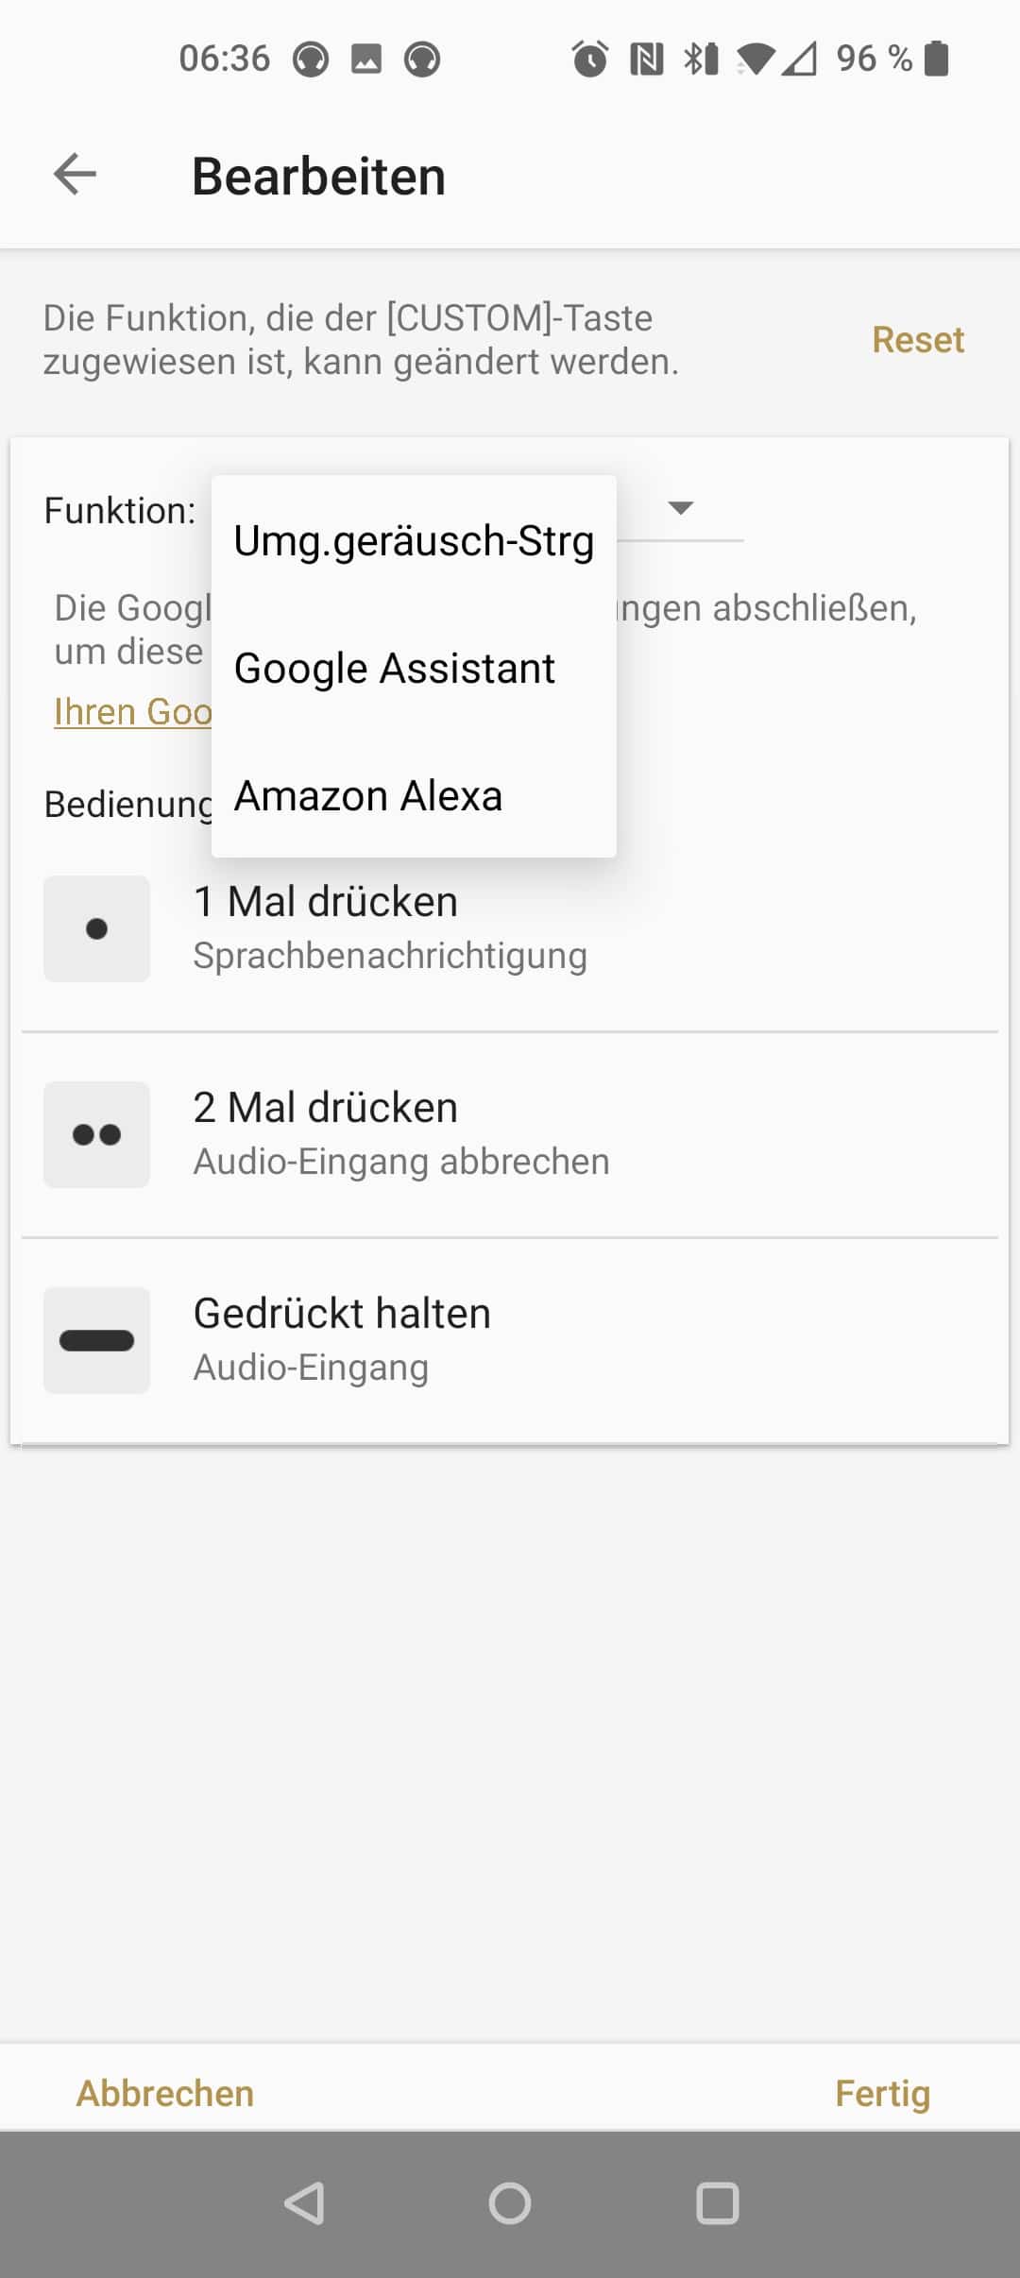Viewport: 1020px width, 2278px height.
Task: Tap the single-dot press icon
Action: [96, 928]
